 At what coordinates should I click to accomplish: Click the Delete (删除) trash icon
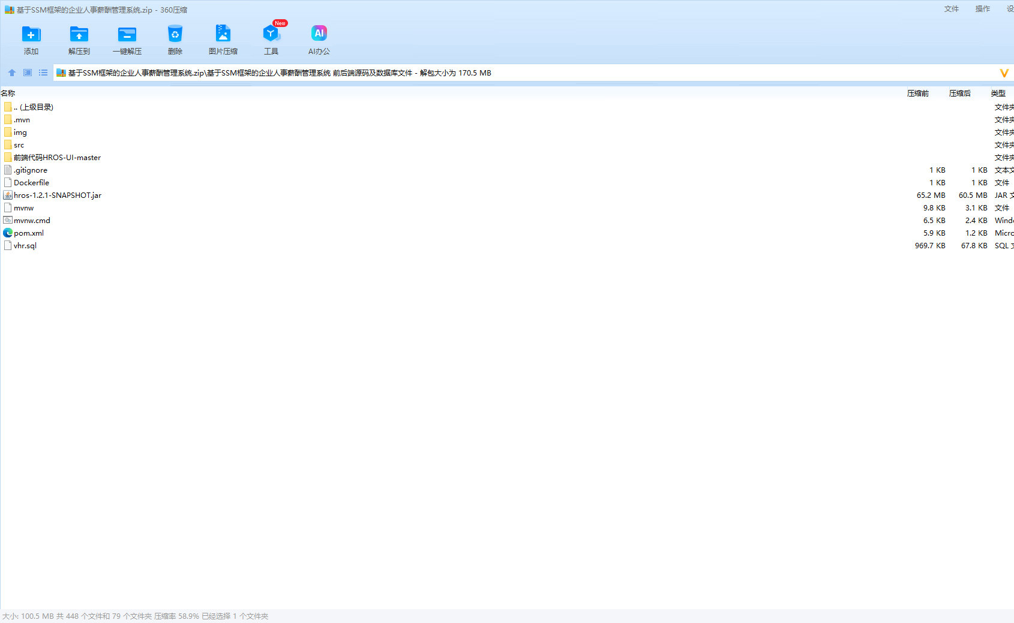(175, 35)
